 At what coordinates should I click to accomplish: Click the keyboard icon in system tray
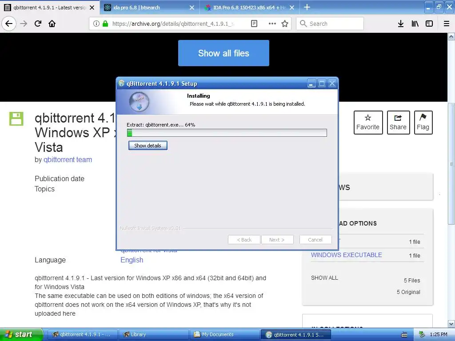[404, 335]
